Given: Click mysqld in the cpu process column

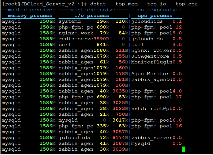Looking at the screenshot, I should [x=141, y=144].
